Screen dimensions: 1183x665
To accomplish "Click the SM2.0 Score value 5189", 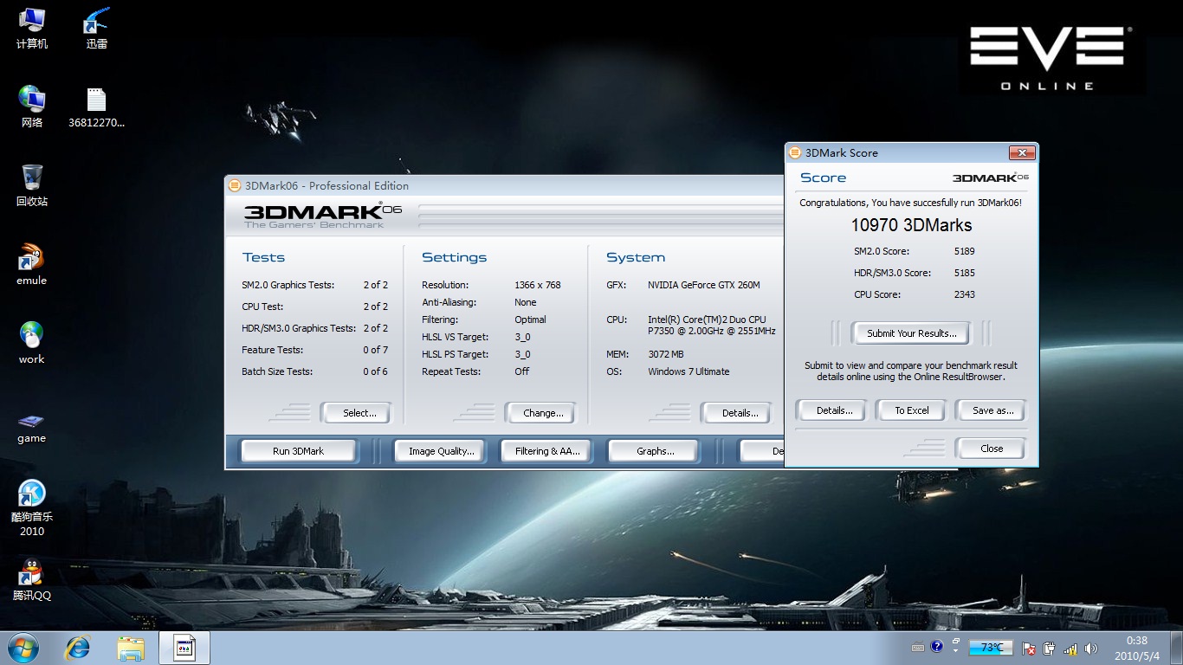I will click(964, 251).
